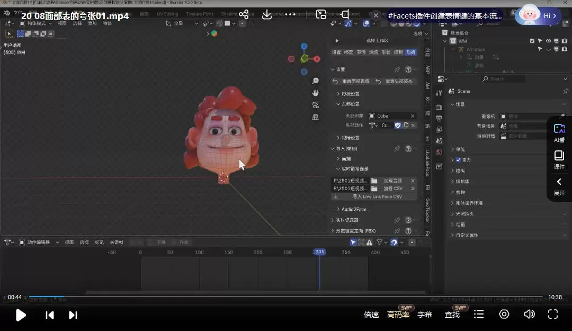Open the playlist list icon
572x331 pixels.
(479, 314)
